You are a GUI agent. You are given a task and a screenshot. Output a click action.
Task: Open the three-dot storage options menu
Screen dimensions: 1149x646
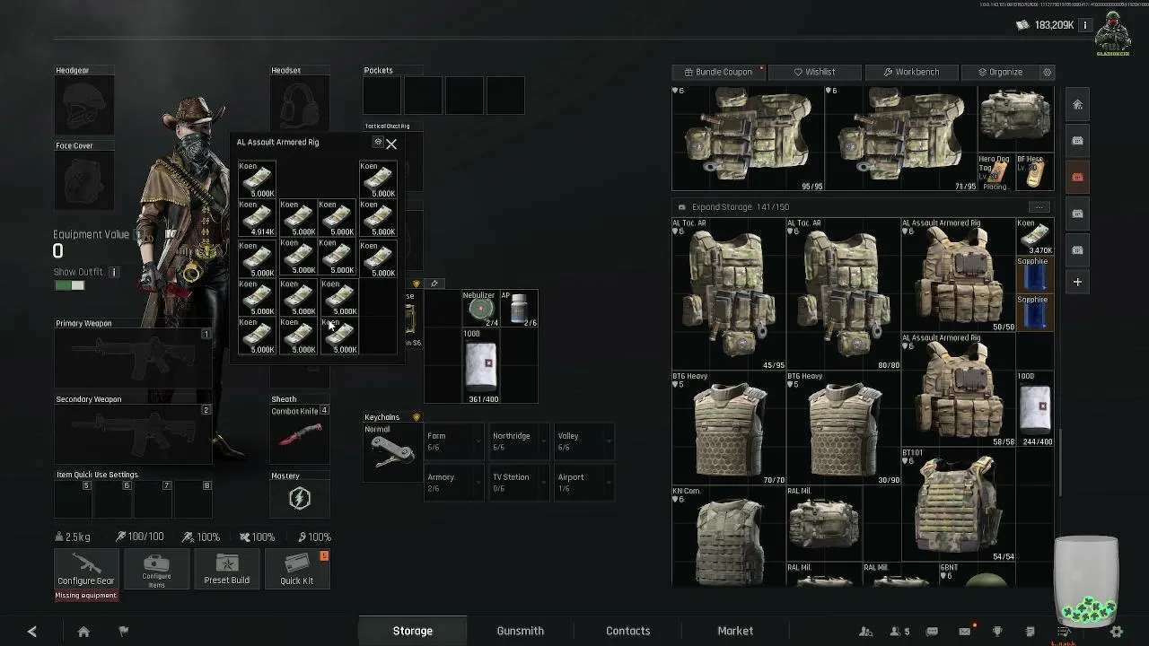coord(1039,207)
